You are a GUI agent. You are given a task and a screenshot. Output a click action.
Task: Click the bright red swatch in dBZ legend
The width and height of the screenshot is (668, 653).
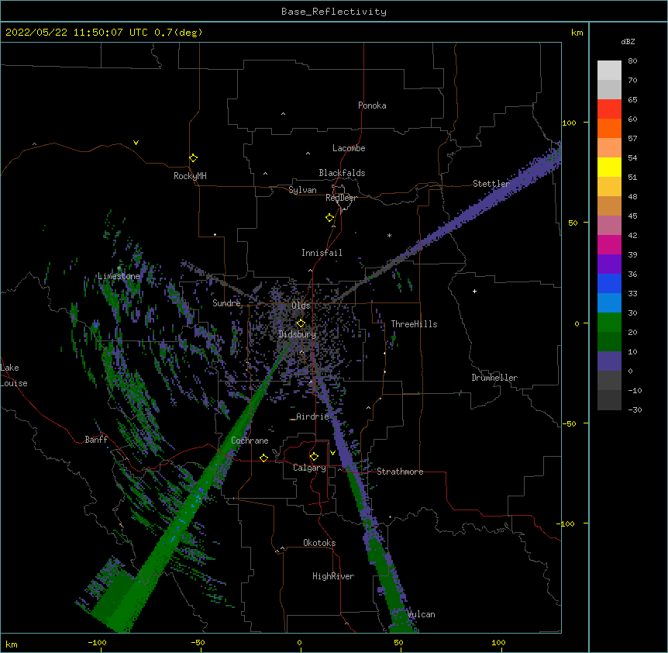coord(609,109)
